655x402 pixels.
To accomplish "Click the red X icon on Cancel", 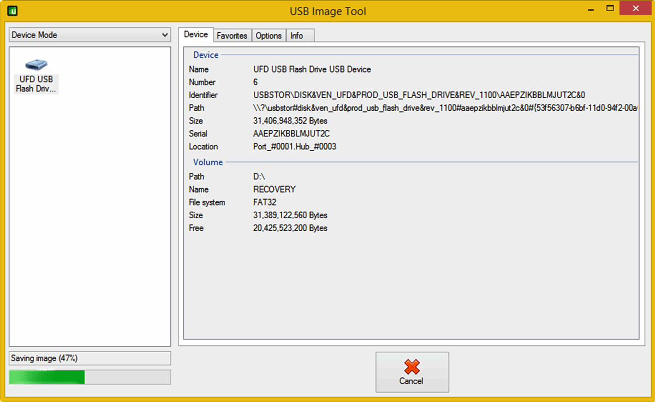I will 412,366.
